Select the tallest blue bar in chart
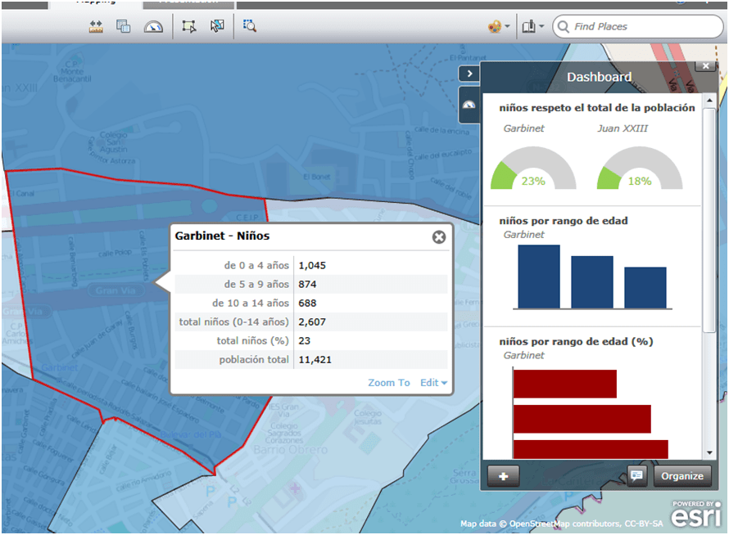 539,276
